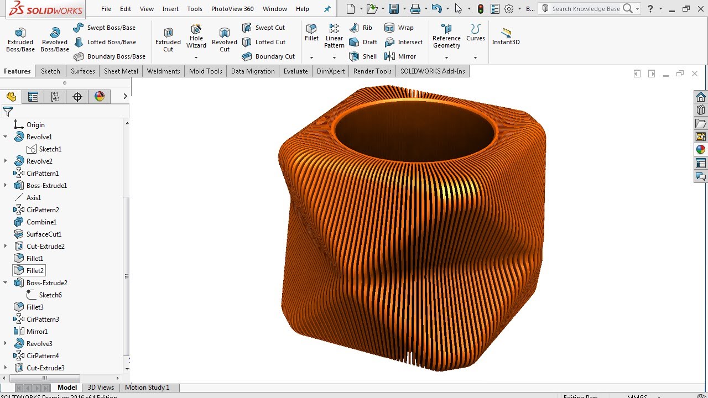Select the Rib tool

point(361,28)
